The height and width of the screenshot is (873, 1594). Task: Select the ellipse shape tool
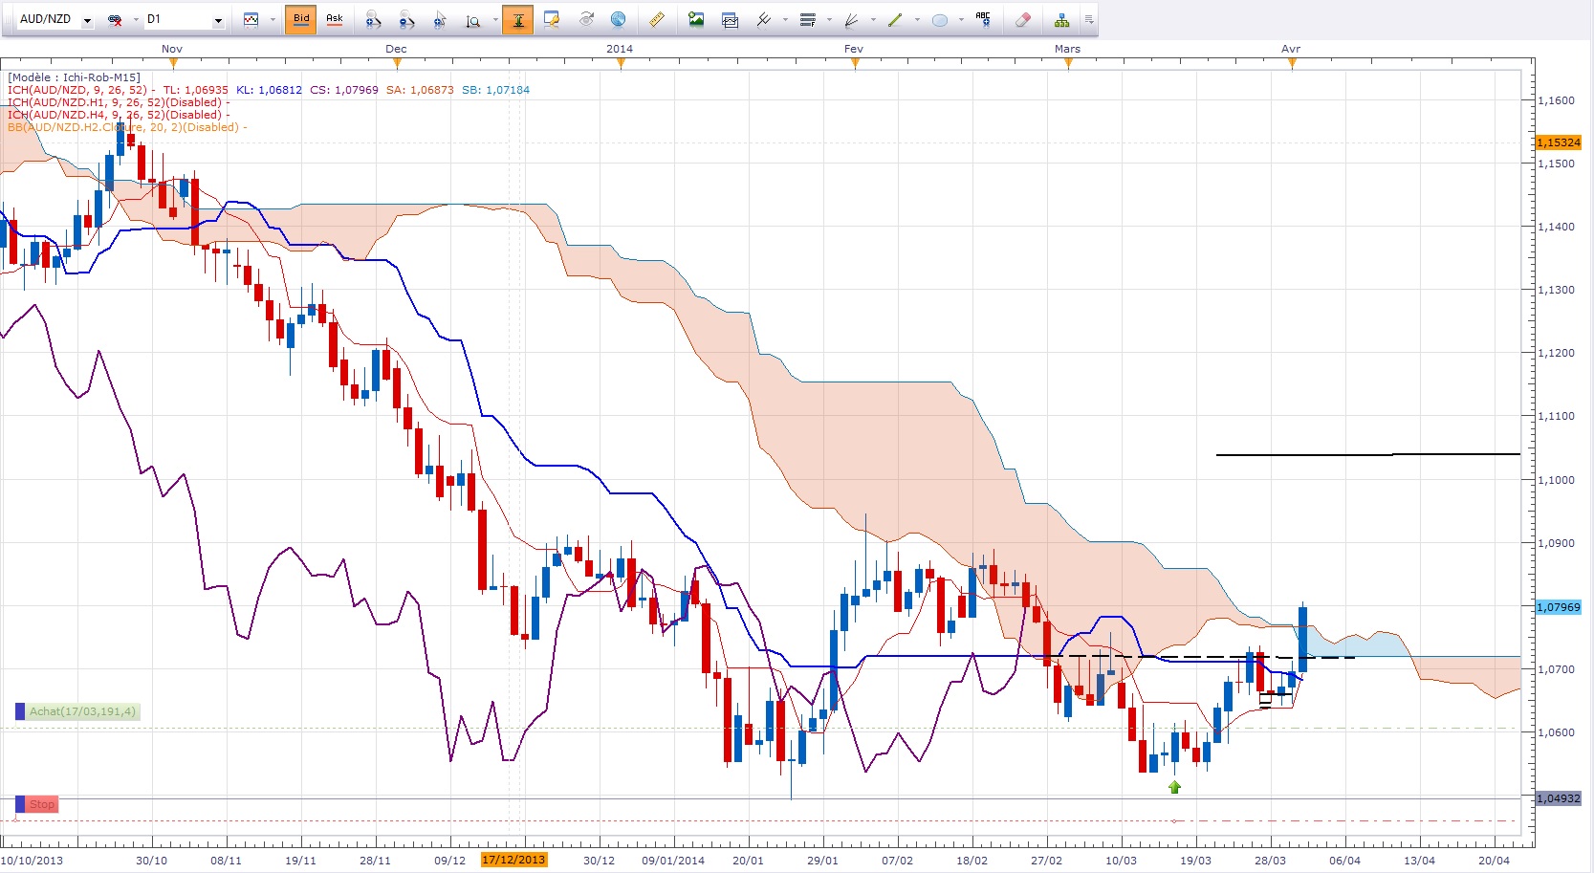click(x=939, y=19)
